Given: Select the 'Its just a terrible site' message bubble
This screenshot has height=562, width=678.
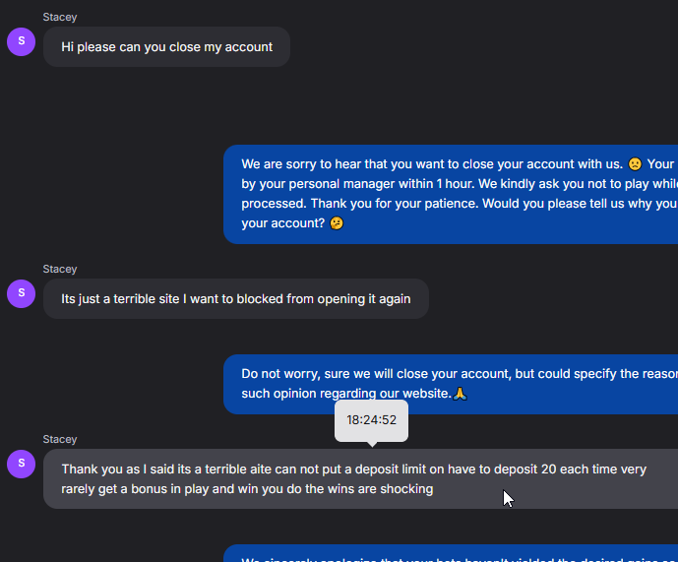Looking at the screenshot, I should pos(235,299).
